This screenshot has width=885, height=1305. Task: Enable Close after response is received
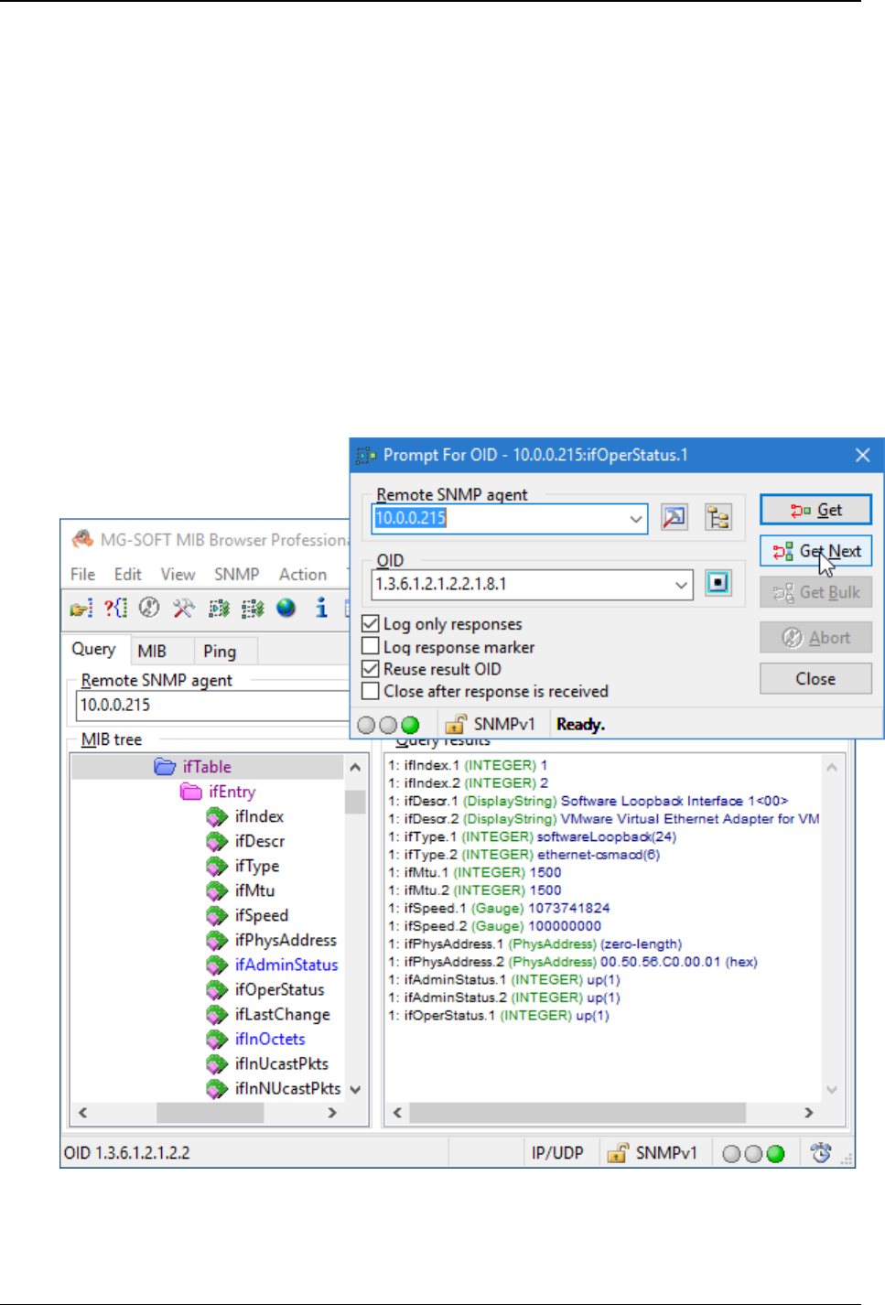click(x=371, y=691)
